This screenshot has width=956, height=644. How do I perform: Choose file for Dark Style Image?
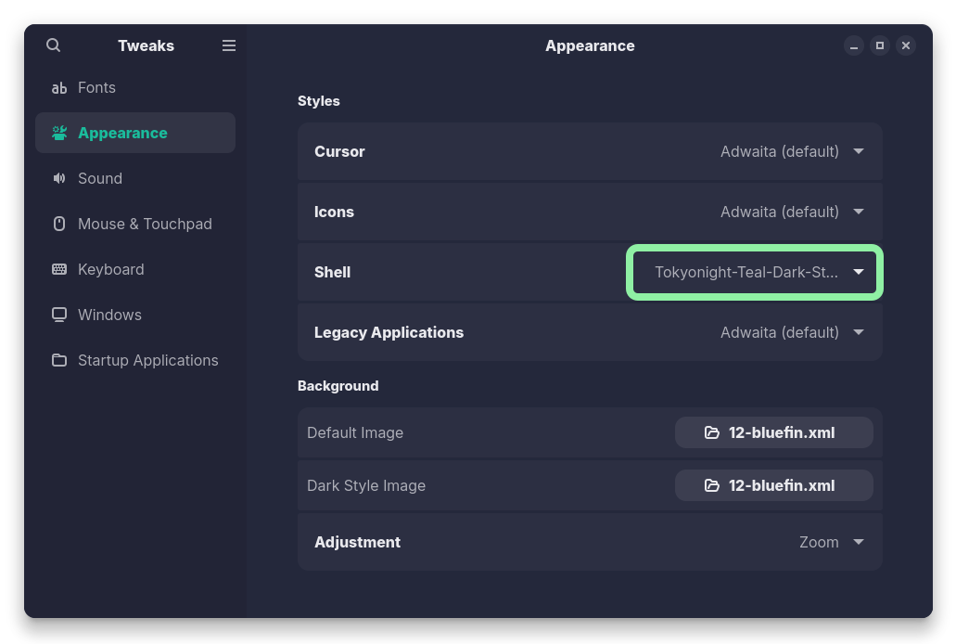pos(773,485)
